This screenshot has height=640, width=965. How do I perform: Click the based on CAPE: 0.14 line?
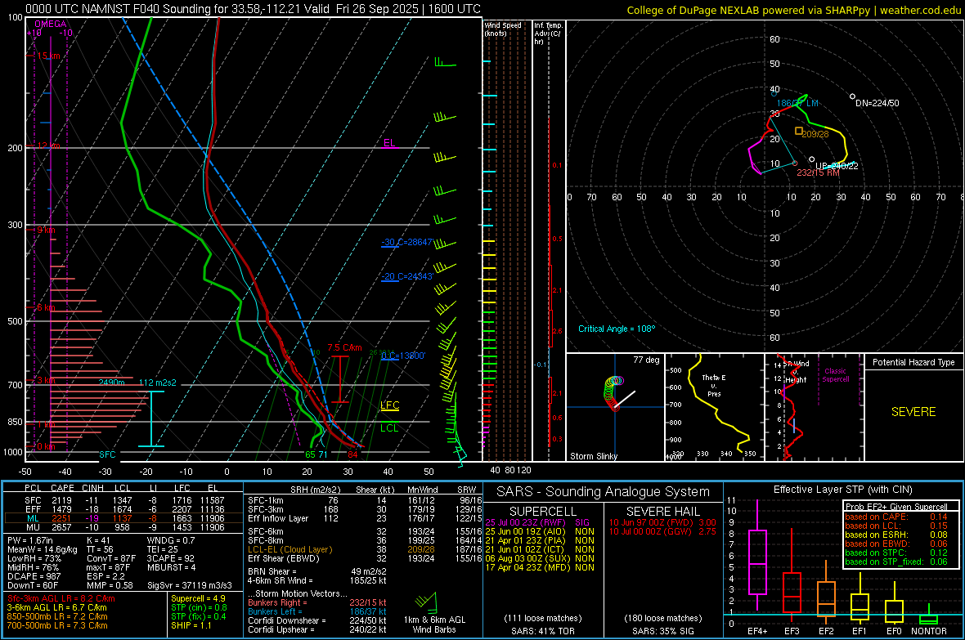[896, 517]
